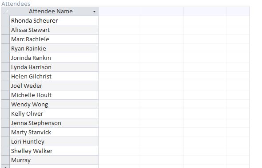This screenshot has width=262, height=168.
Task: Click the Michelle Hoult cell
Action: (x=54, y=95)
